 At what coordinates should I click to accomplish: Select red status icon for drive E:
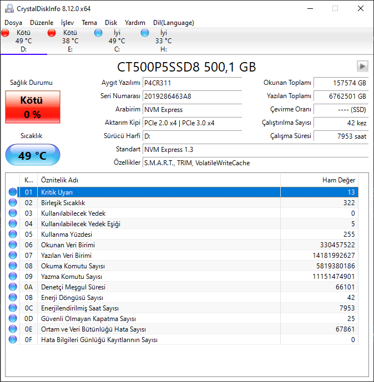52,33
